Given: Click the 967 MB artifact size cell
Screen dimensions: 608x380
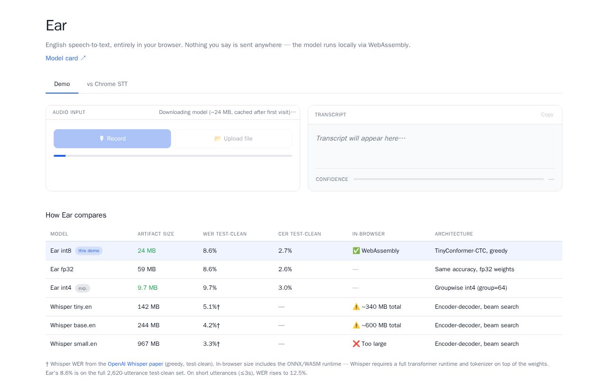Looking at the screenshot, I should (x=149, y=344).
